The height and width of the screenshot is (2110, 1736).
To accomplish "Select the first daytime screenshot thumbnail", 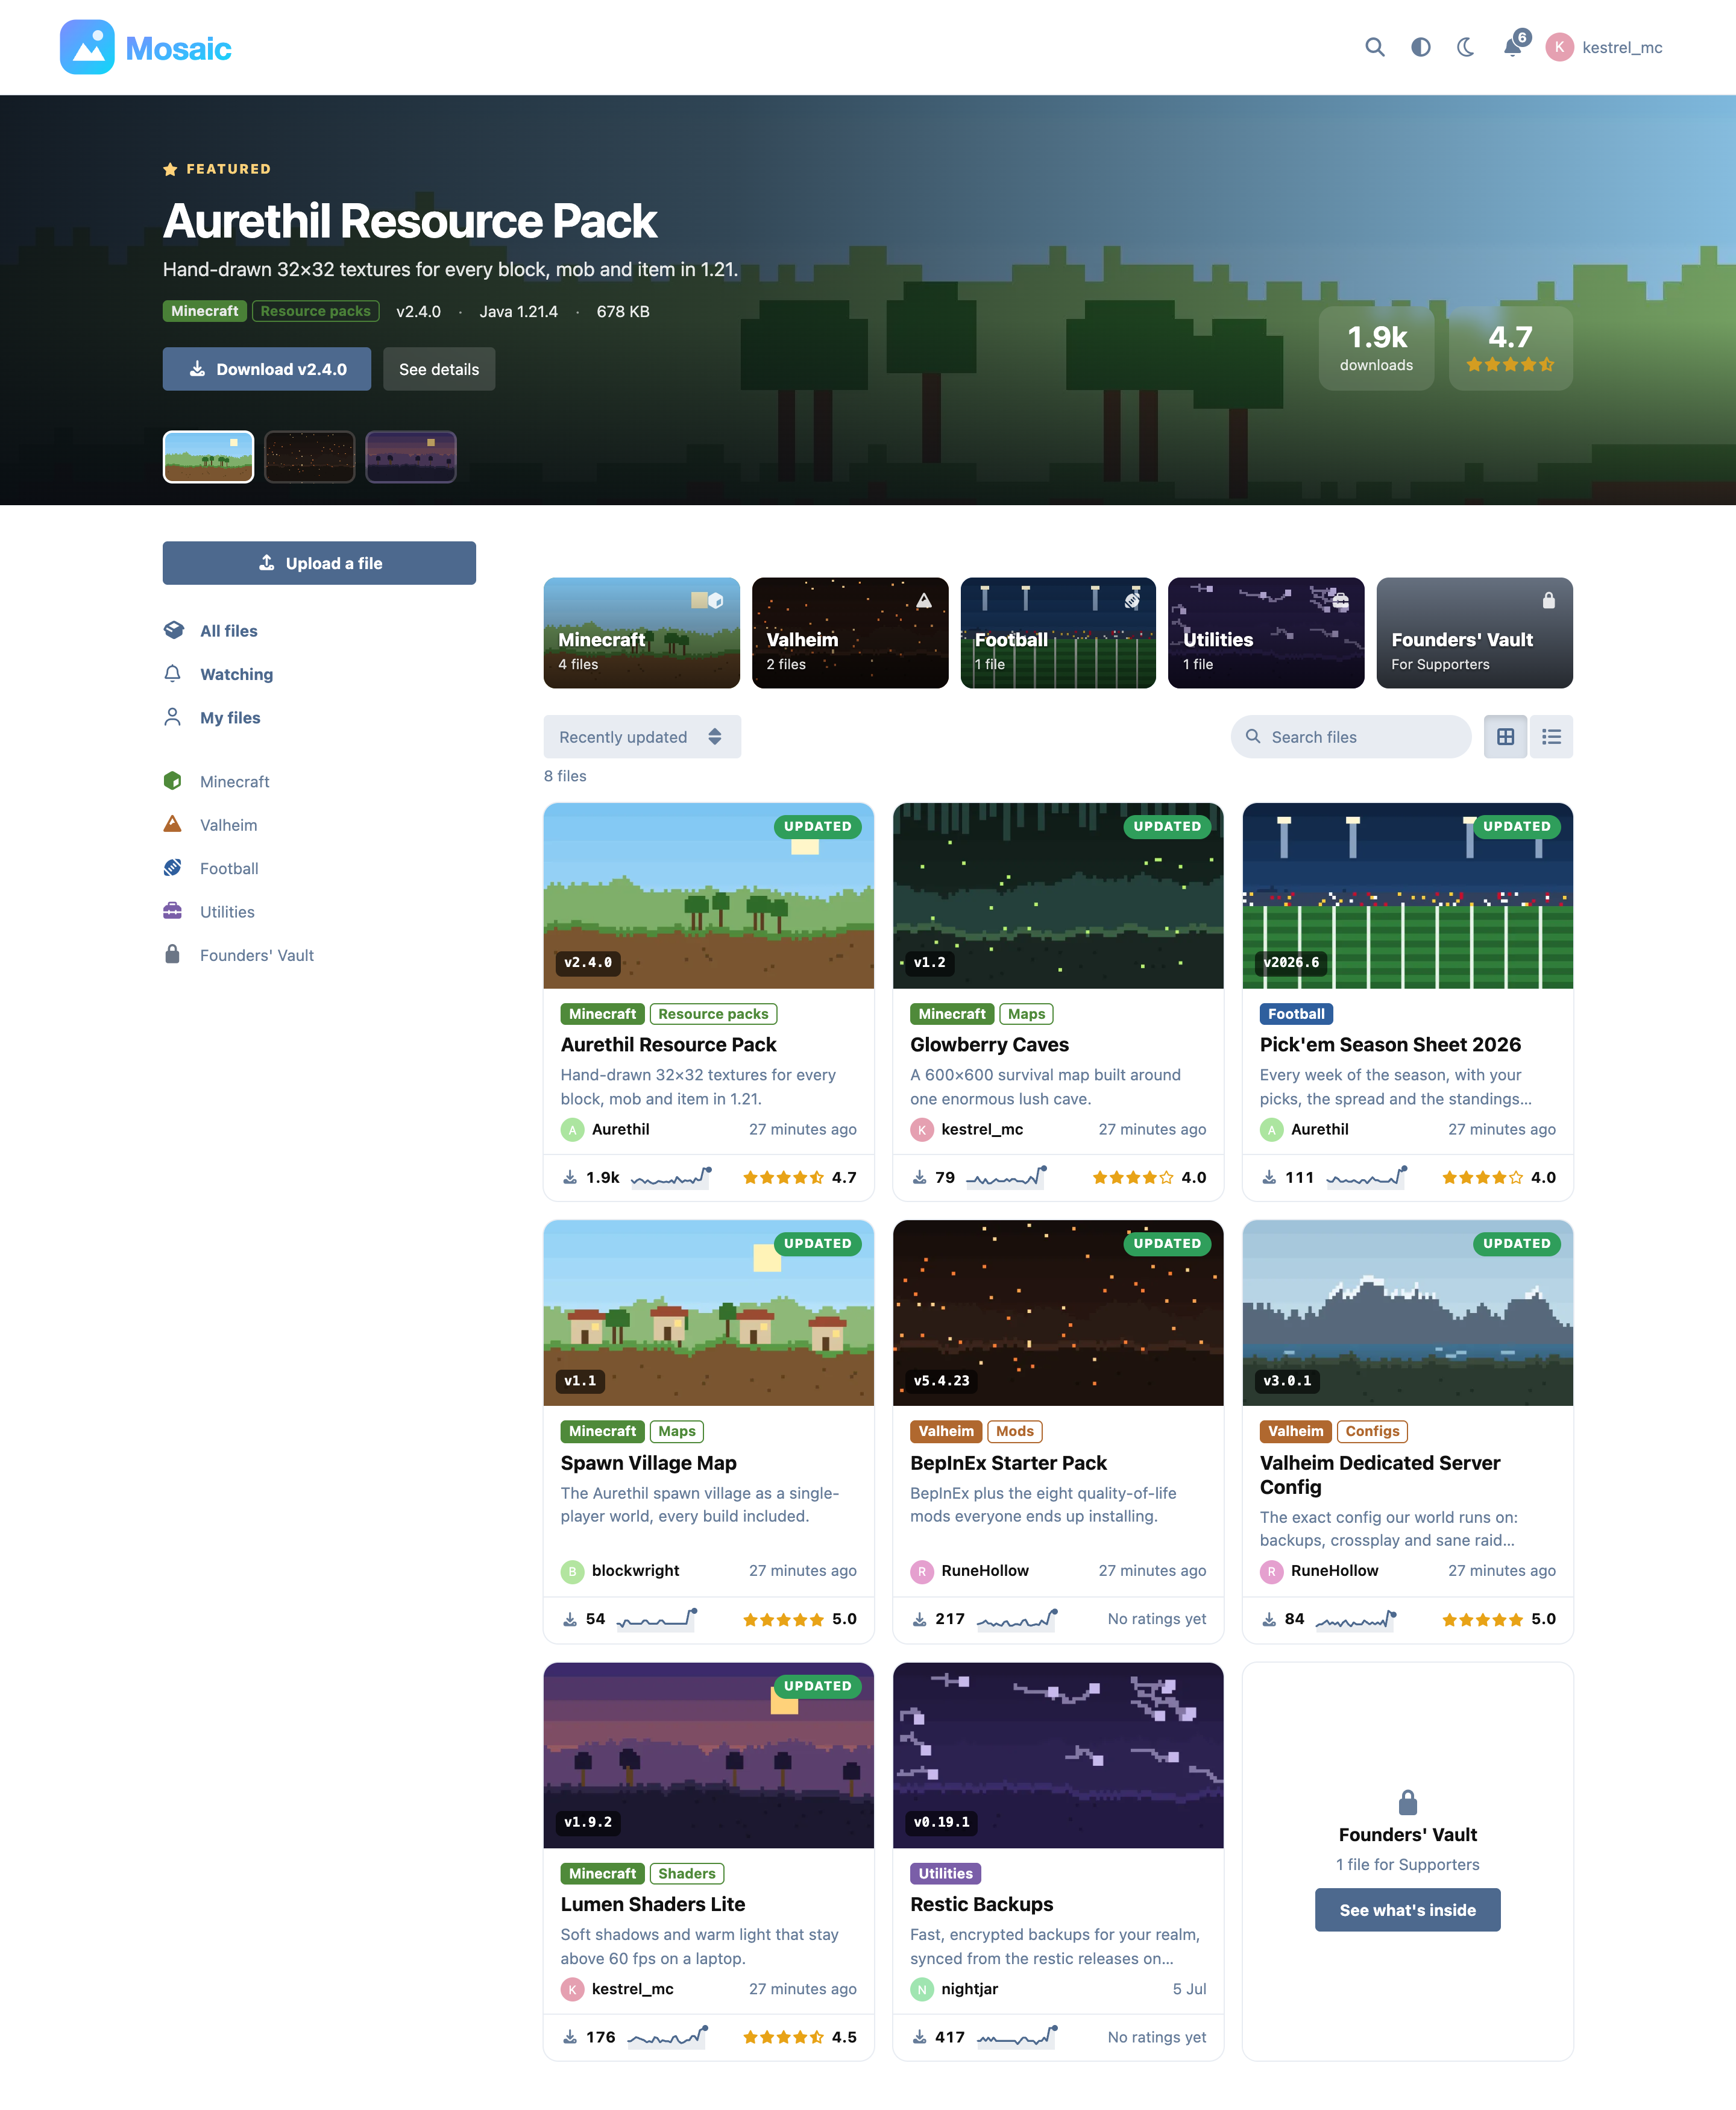I will (x=208, y=457).
